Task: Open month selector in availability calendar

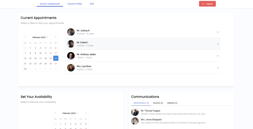Action: click(x=70, y=113)
